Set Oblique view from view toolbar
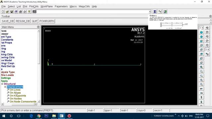Screen dimensions: 212x119 click(x=201, y=37)
